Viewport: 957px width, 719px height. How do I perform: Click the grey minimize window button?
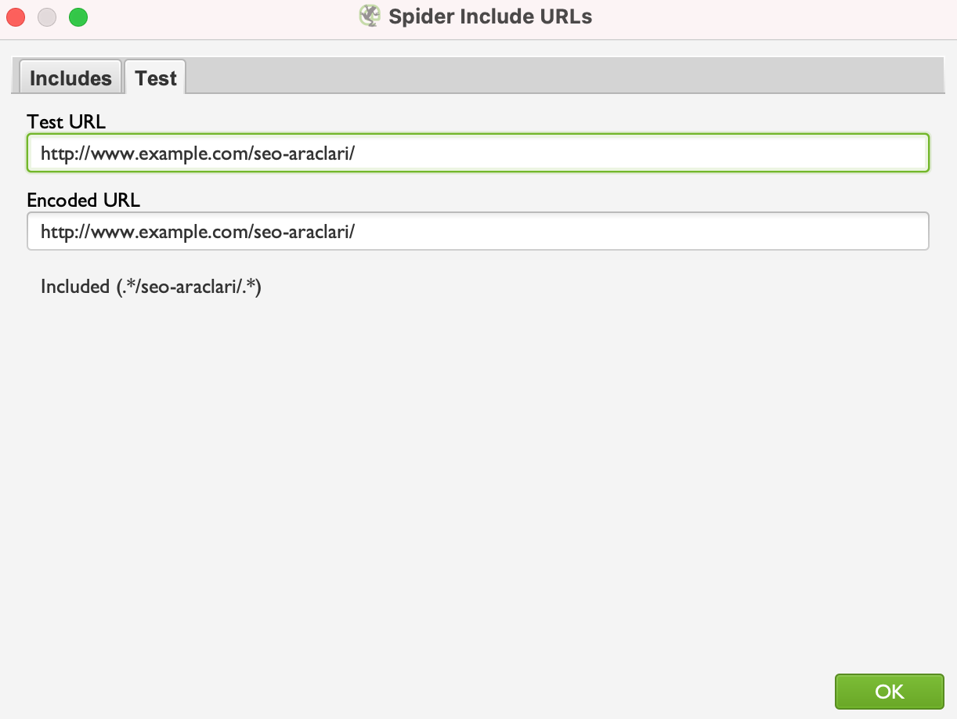click(47, 17)
